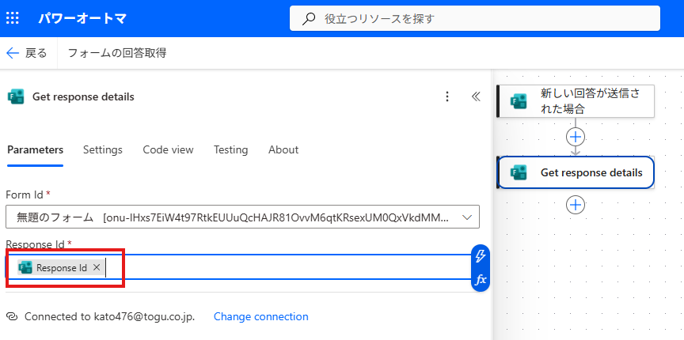Expand the Form Id dropdown

click(x=467, y=217)
